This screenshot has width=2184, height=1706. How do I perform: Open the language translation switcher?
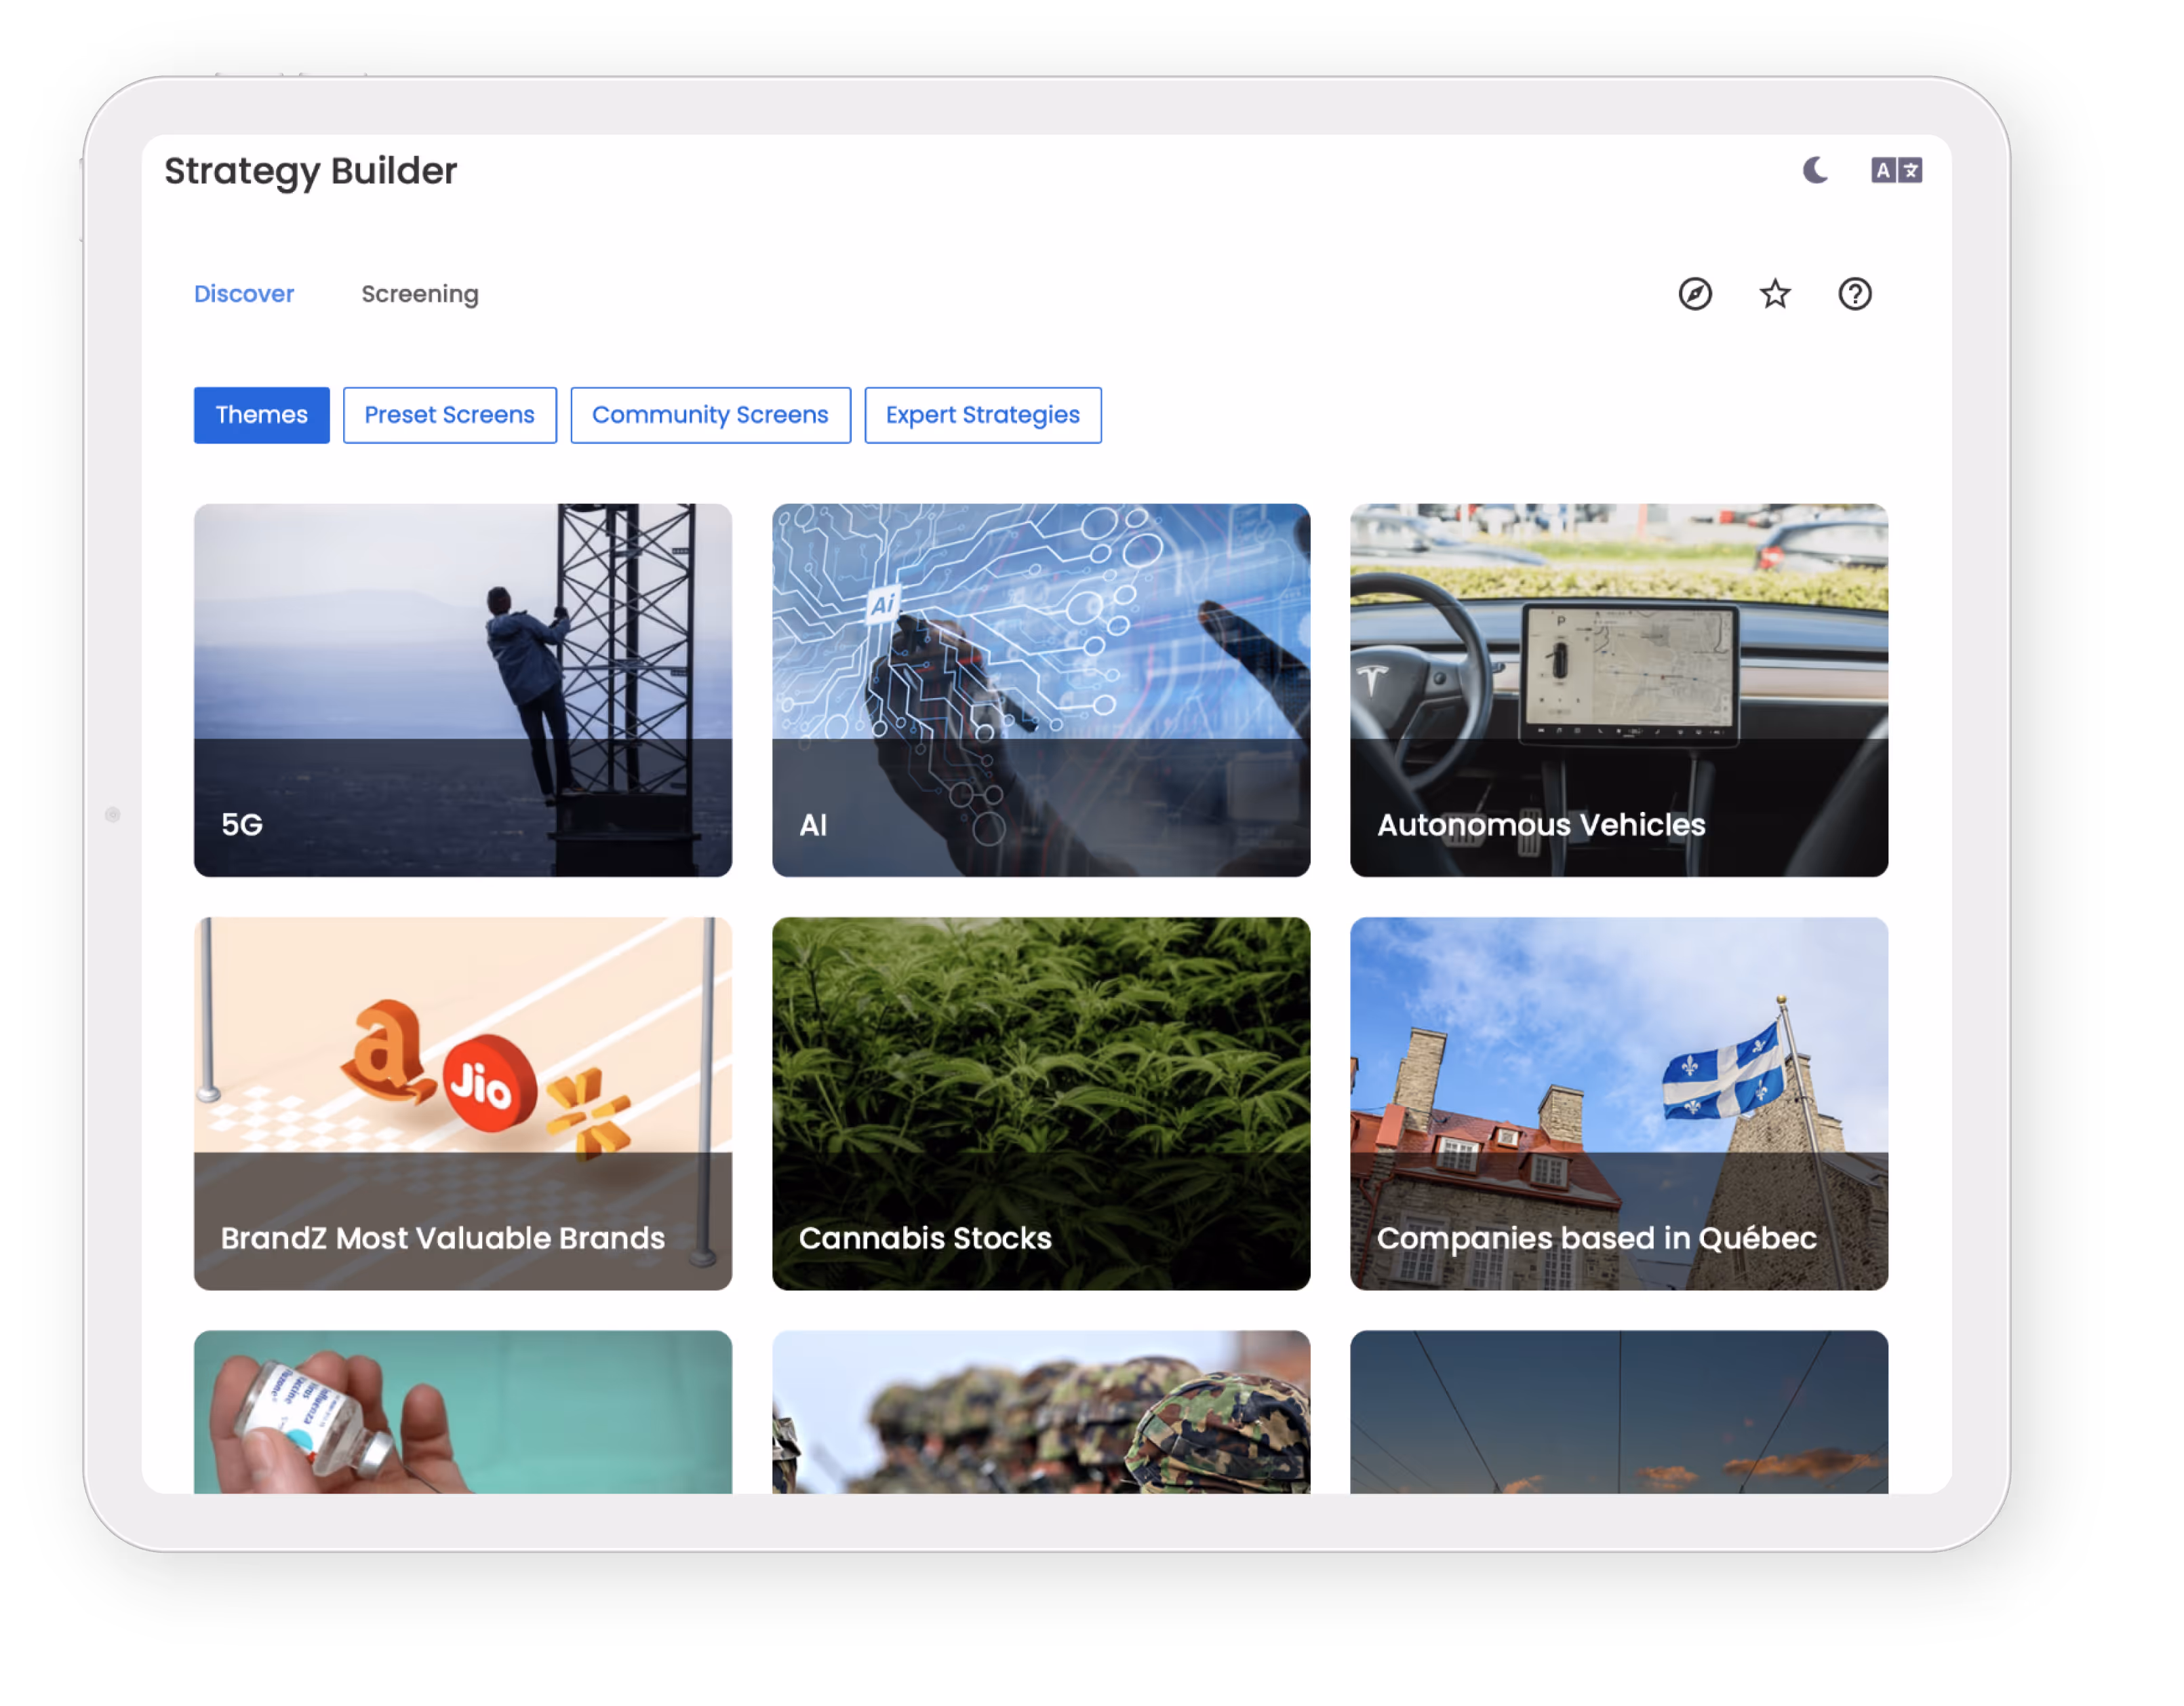pos(1896,170)
